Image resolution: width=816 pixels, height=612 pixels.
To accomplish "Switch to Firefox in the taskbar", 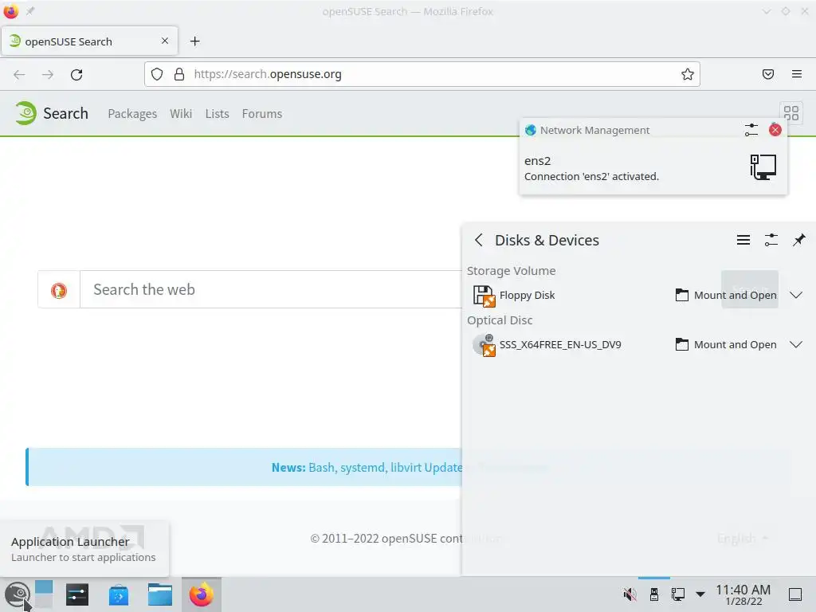I will coord(202,594).
